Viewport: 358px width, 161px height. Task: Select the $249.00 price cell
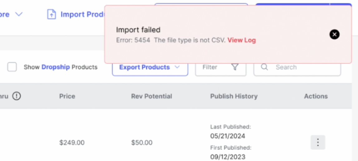pyautogui.click(x=72, y=143)
